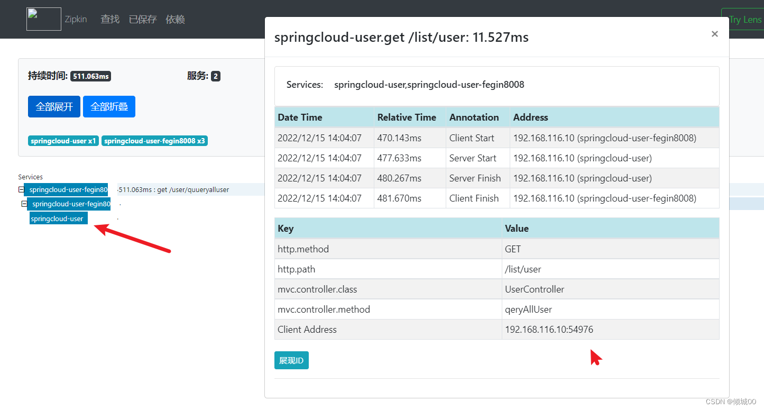Click the Client Finish annotation cell
The width and height of the screenshot is (764, 410).
(x=478, y=198)
